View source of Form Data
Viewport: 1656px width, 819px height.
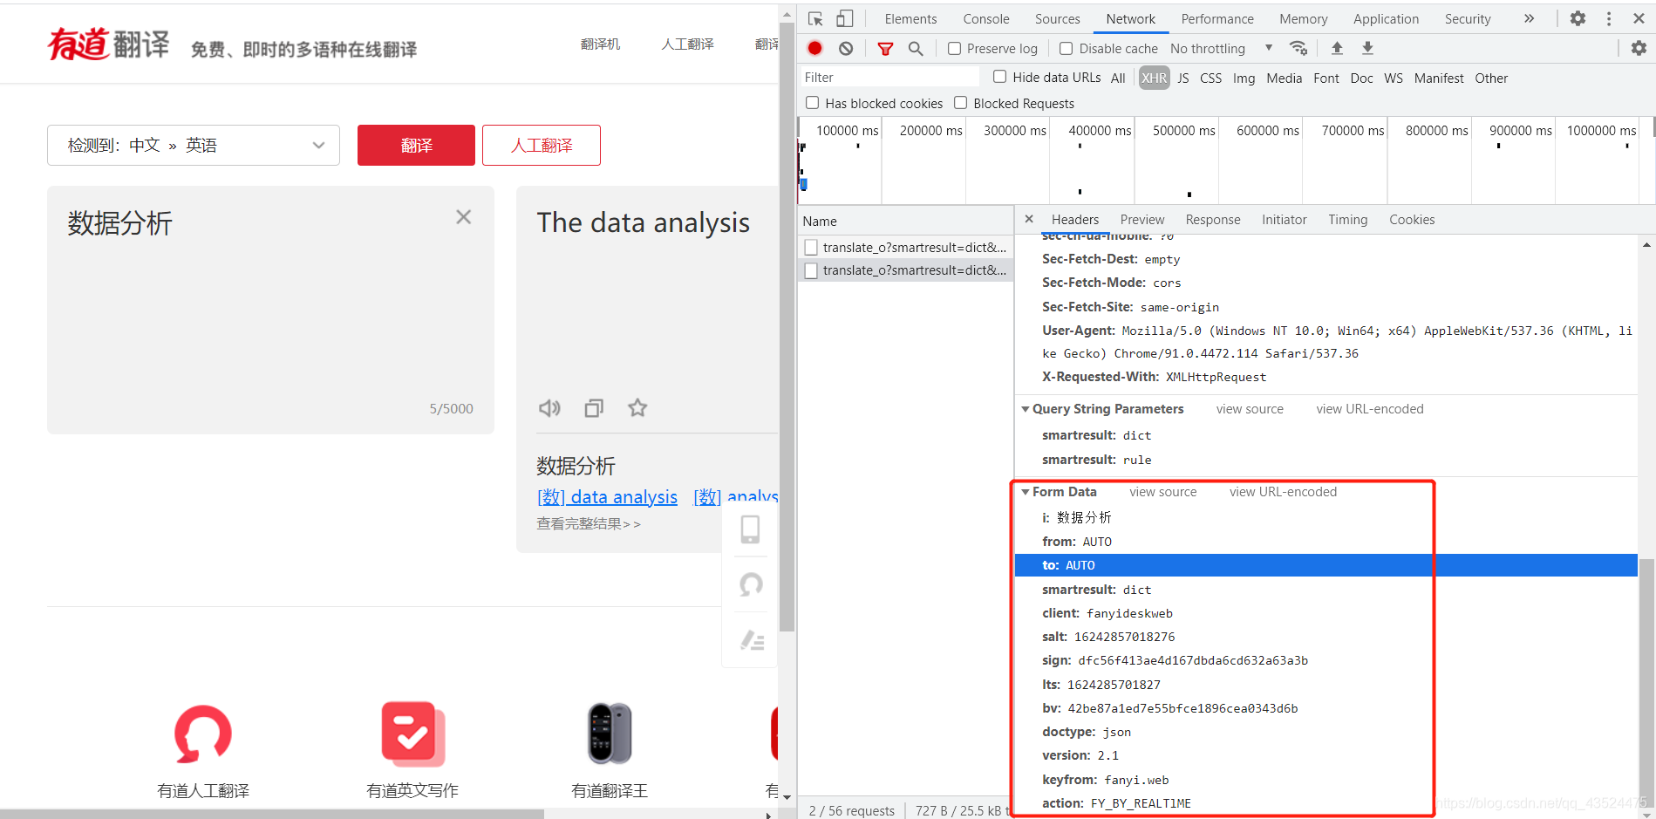point(1163,492)
